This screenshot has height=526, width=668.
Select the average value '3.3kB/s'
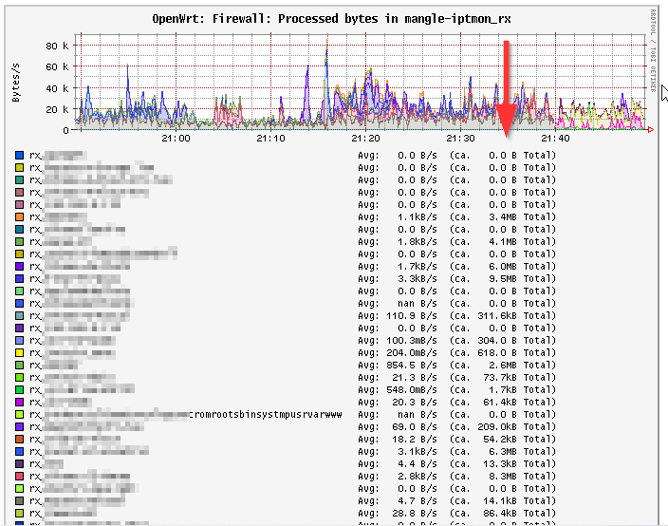[417, 279]
